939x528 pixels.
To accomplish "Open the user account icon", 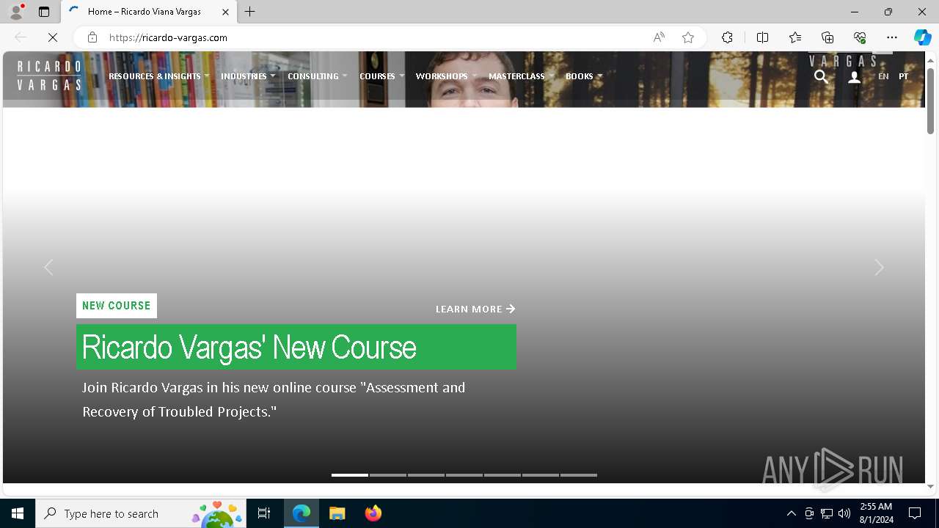I will [854, 76].
